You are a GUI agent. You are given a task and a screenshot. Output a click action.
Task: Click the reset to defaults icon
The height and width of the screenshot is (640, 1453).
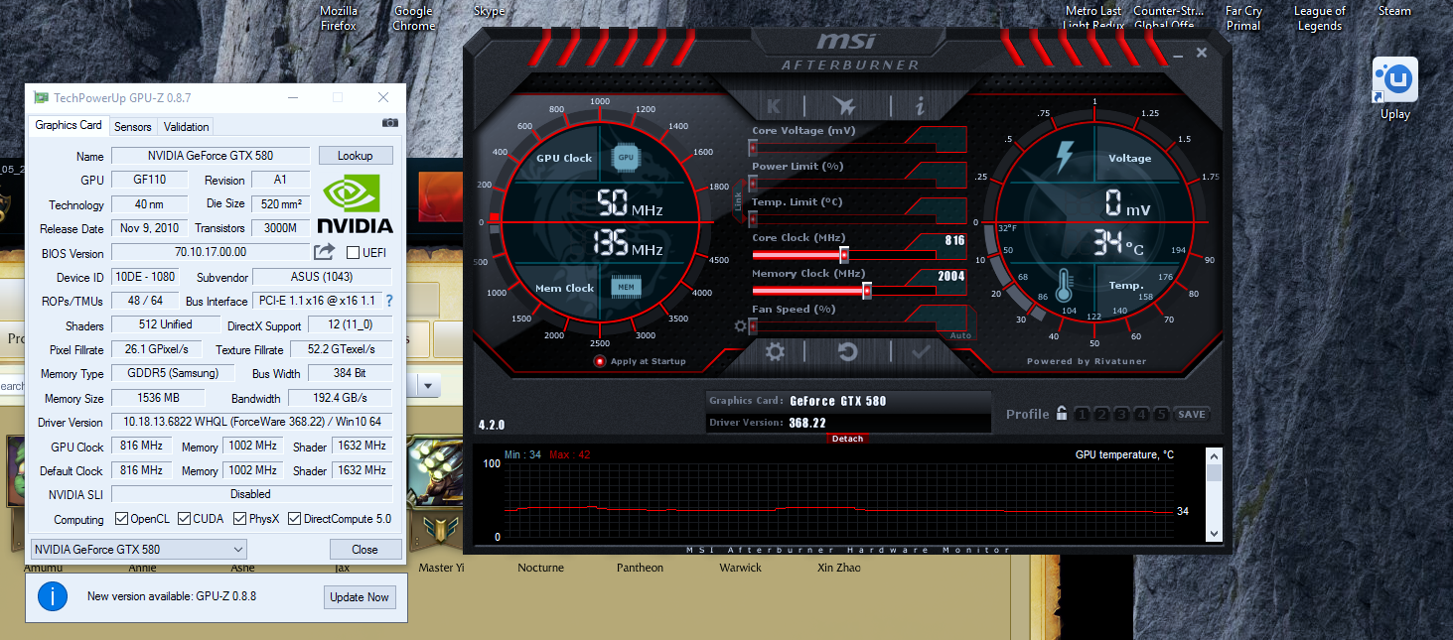pyautogui.click(x=847, y=351)
